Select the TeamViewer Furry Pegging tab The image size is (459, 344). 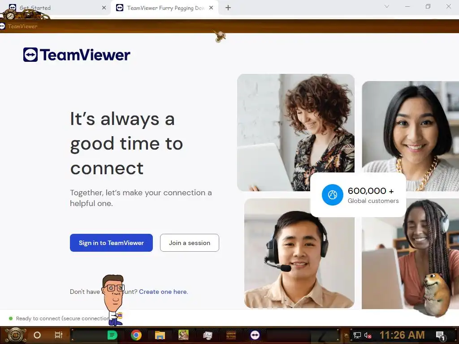(165, 8)
